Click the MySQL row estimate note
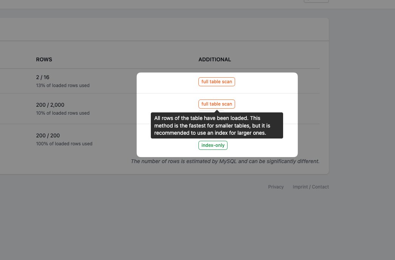The height and width of the screenshot is (260, 395). 225,161
